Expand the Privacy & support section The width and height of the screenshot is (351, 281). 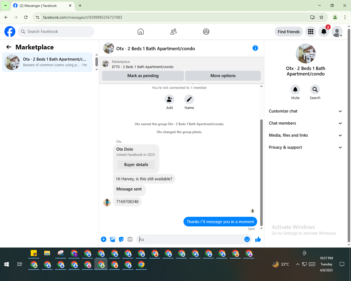(x=305, y=147)
